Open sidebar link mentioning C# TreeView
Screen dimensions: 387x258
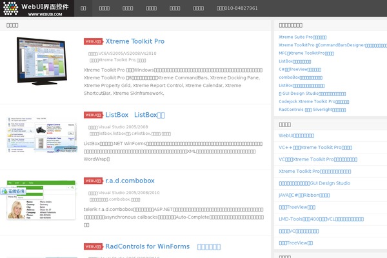(300, 70)
